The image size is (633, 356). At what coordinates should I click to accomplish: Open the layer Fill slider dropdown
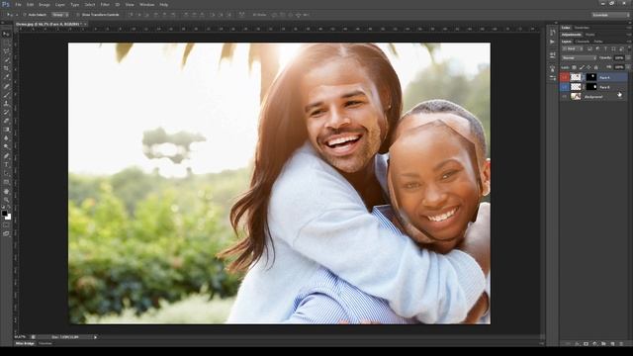point(628,67)
